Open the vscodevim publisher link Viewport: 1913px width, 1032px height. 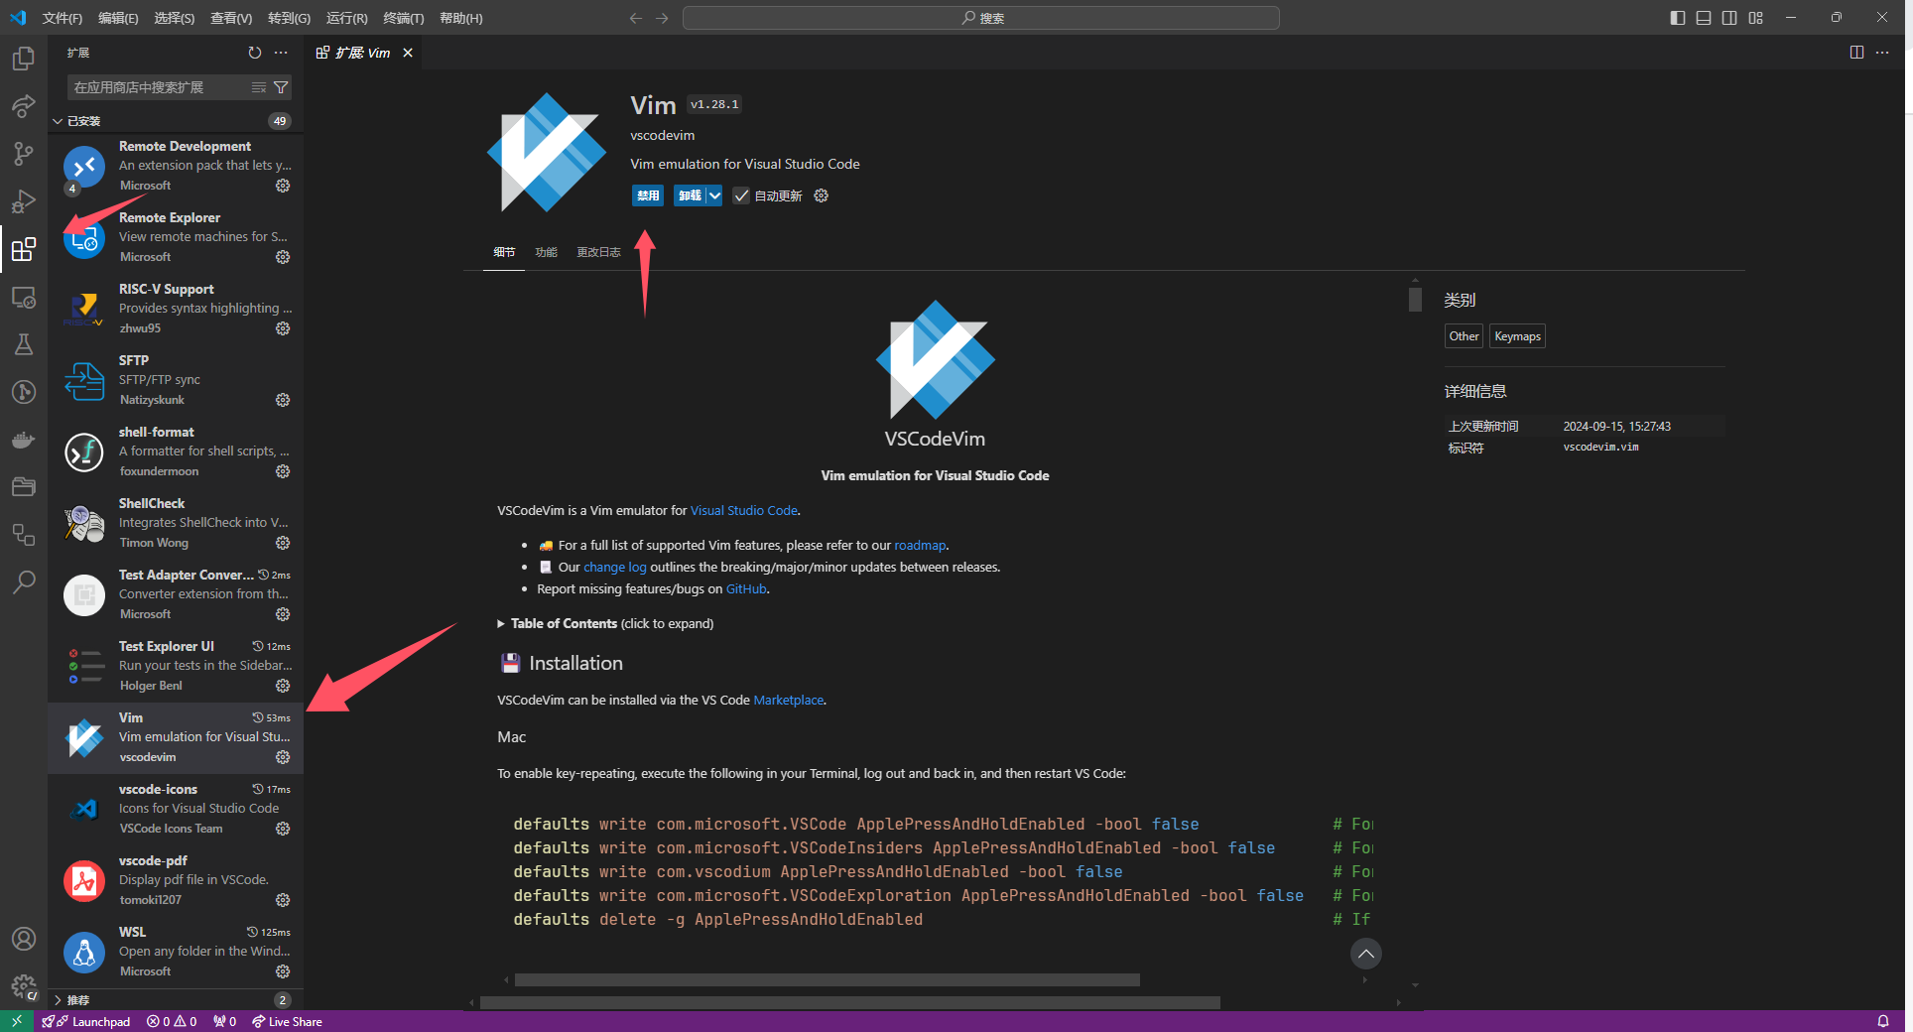[x=662, y=136]
